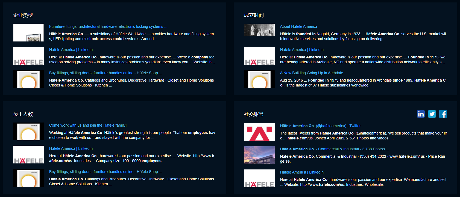Click snippet mentioning 'Joined April 2009'

(x=363, y=136)
